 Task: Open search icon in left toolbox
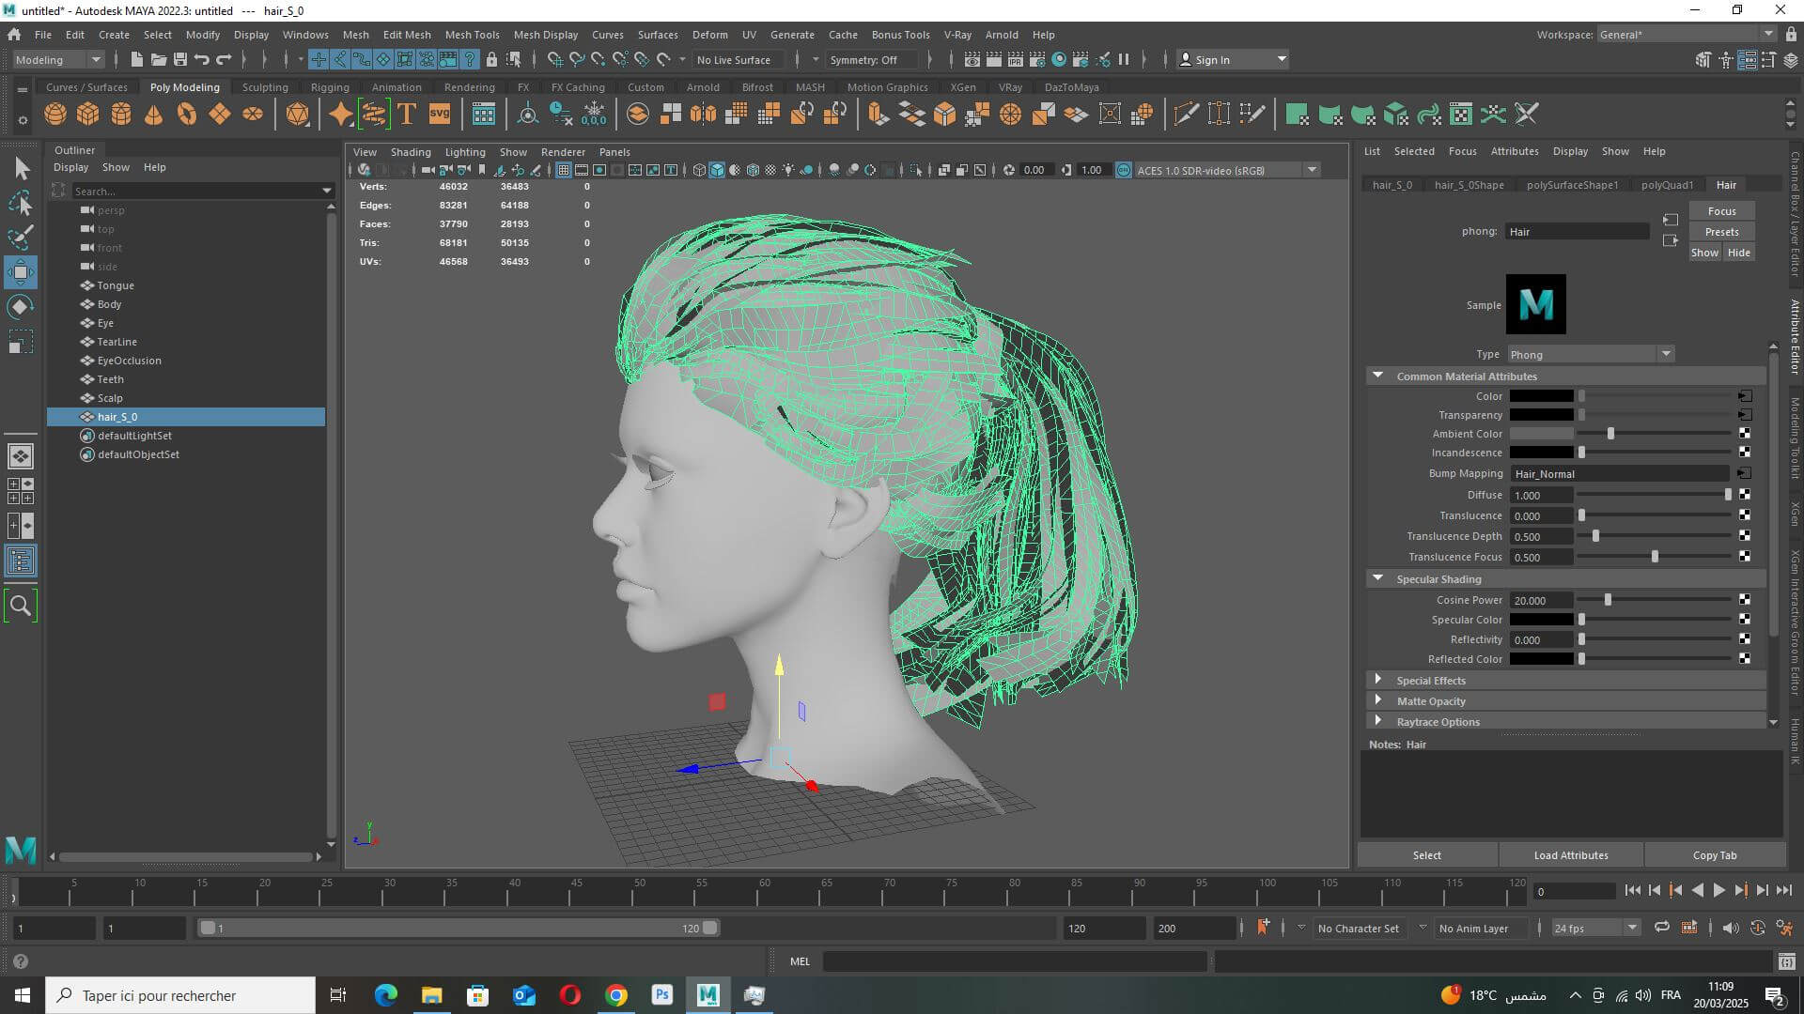pyautogui.click(x=21, y=607)
